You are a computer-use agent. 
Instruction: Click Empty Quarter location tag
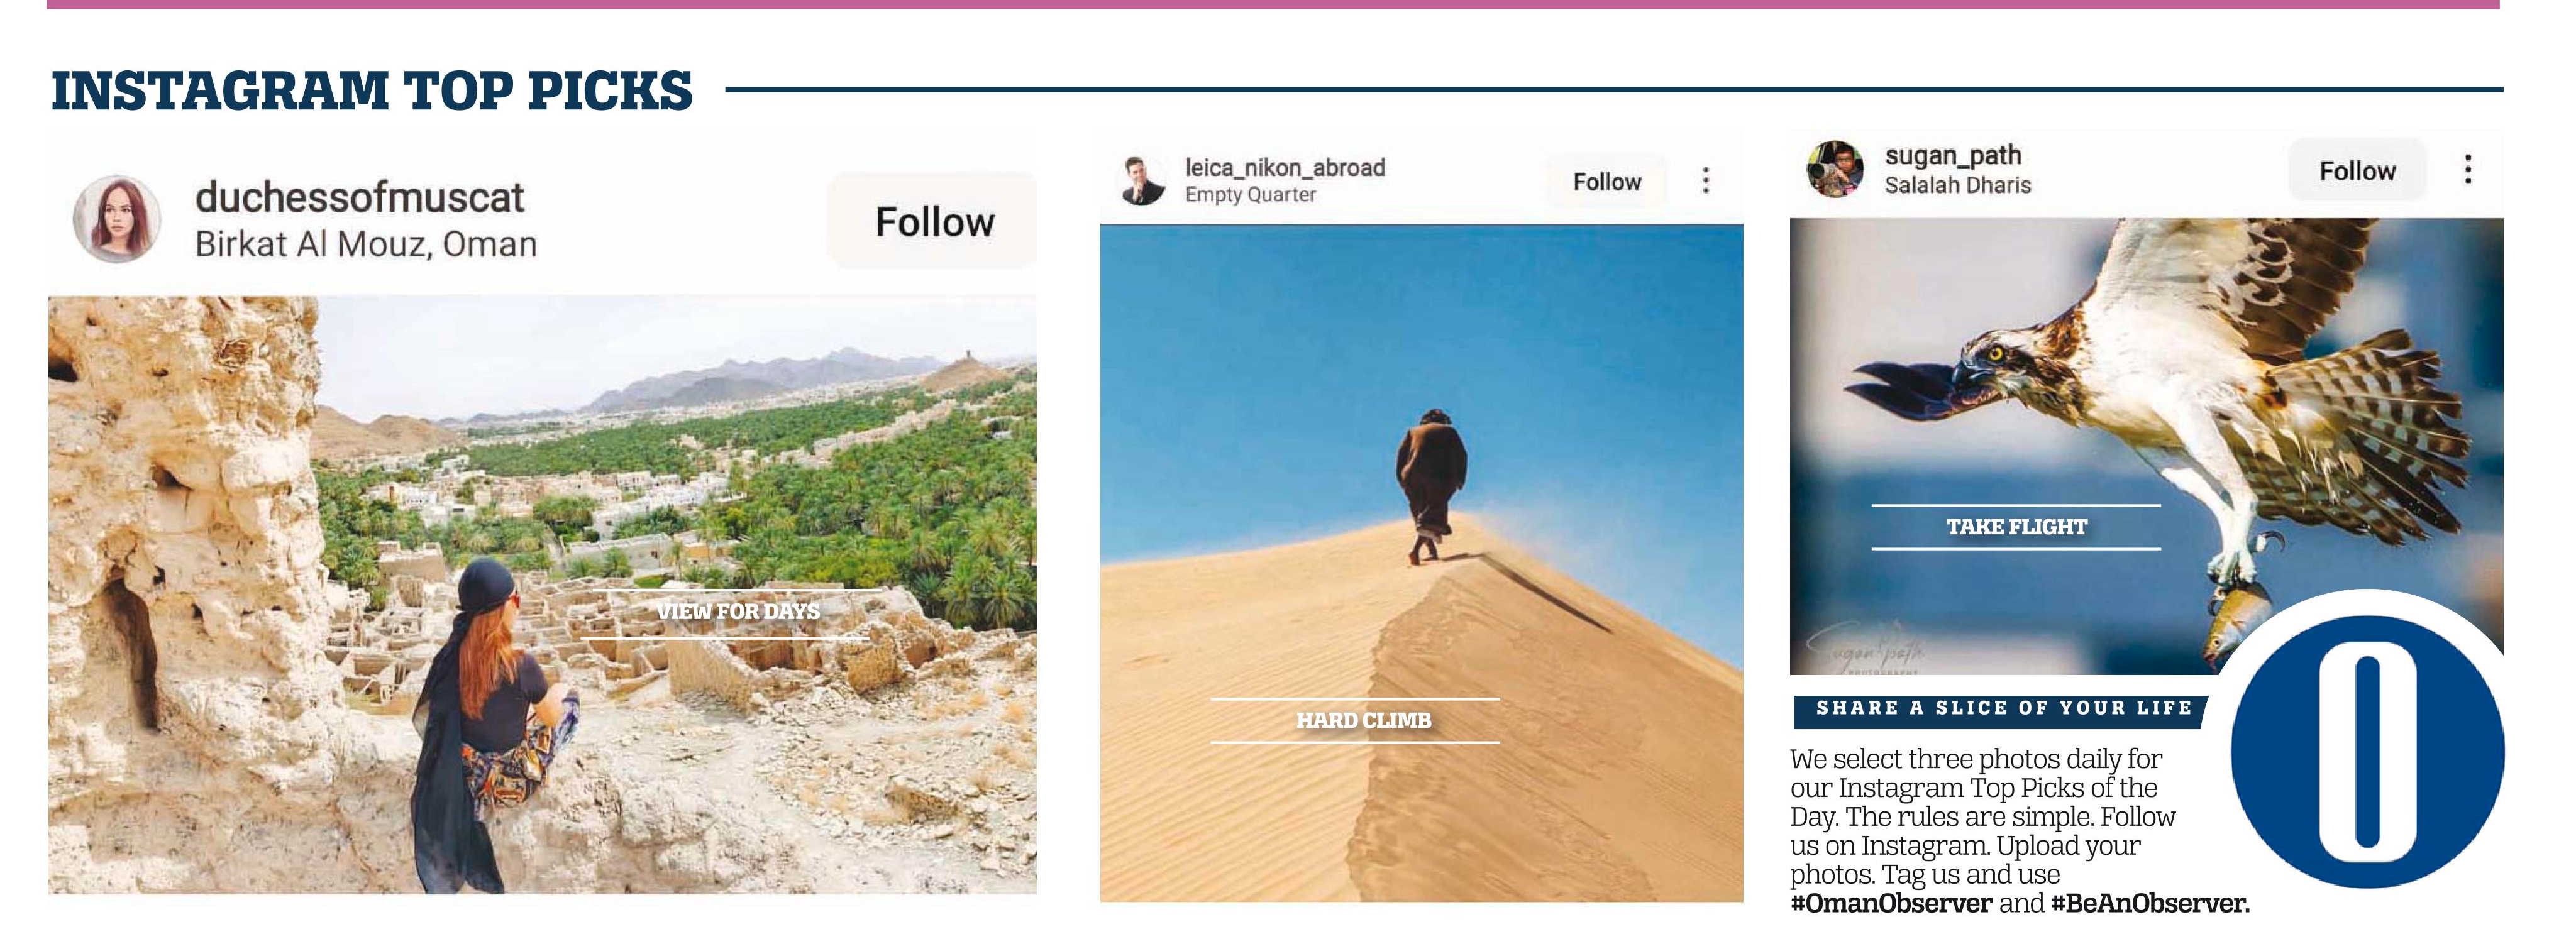click(x=1250, y=195)
